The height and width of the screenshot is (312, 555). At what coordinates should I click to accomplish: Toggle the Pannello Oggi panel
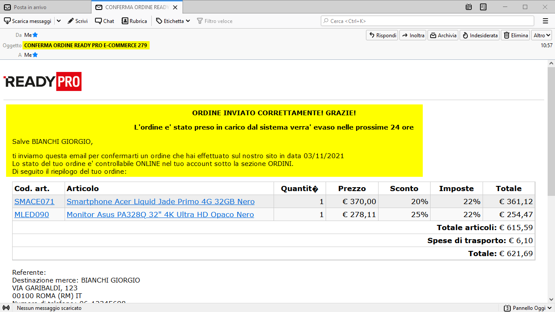point(528,308)
